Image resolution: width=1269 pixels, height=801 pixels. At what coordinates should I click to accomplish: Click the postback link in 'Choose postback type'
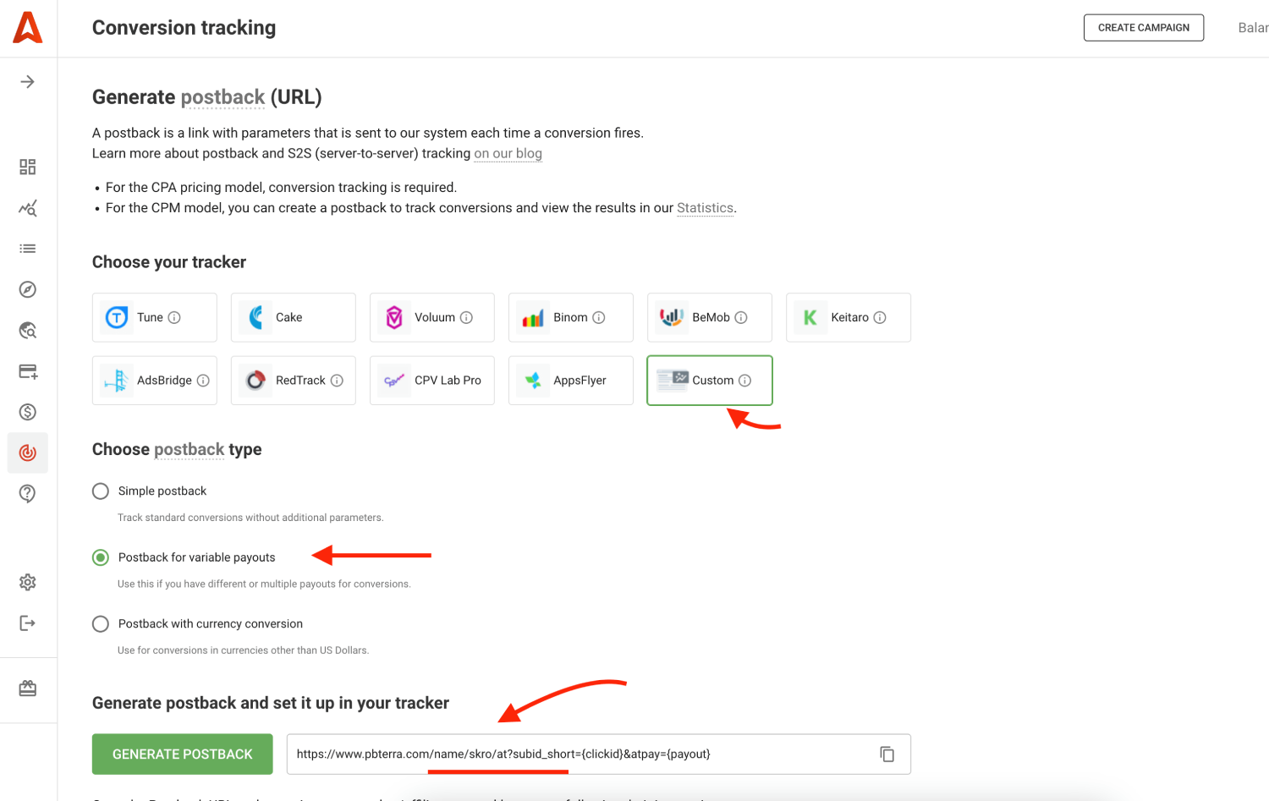190,449
